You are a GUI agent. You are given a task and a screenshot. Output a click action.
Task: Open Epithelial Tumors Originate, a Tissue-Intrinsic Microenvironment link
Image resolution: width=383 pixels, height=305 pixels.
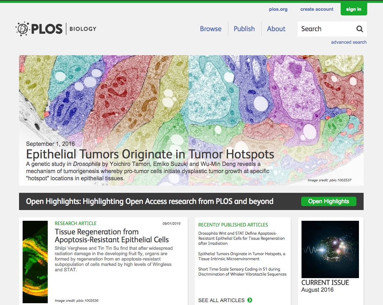pyautogui.click(x=242, y=256)
